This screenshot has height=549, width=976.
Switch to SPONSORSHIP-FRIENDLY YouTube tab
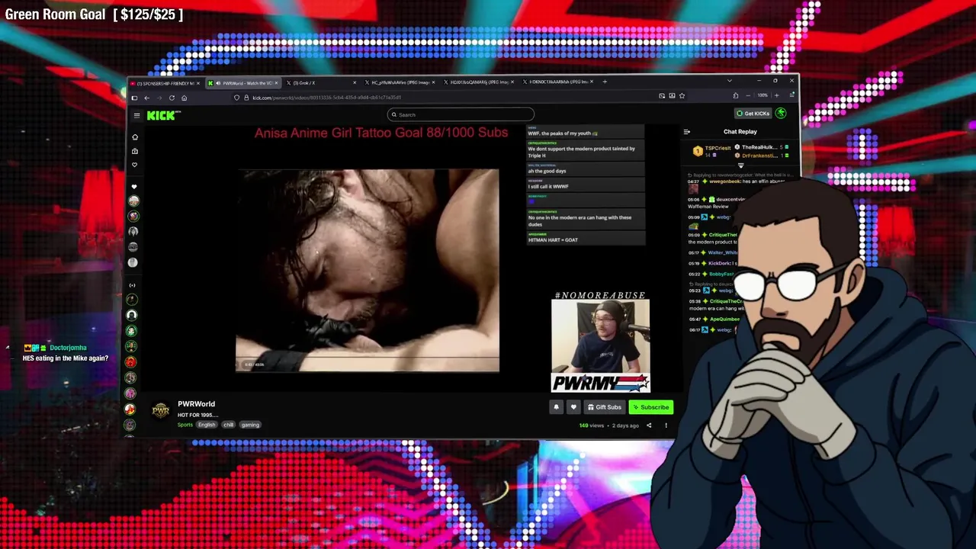[164, 82]
